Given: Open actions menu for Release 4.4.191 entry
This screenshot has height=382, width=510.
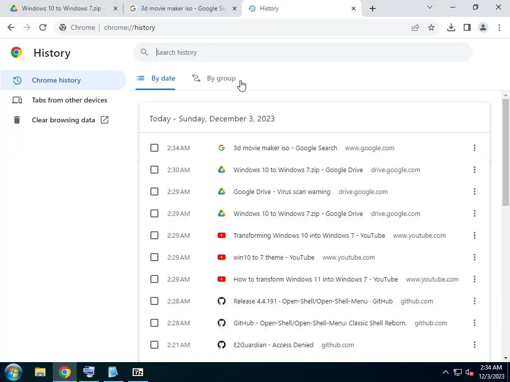Looking at the screenshot, I should pyautogui.click(x=475, y=301).
